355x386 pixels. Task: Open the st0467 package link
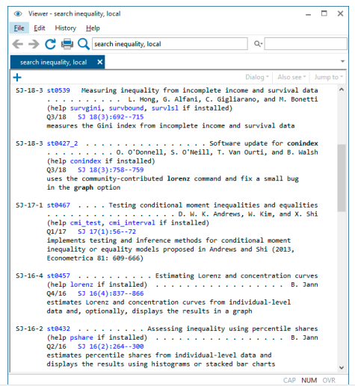point(58,205)
